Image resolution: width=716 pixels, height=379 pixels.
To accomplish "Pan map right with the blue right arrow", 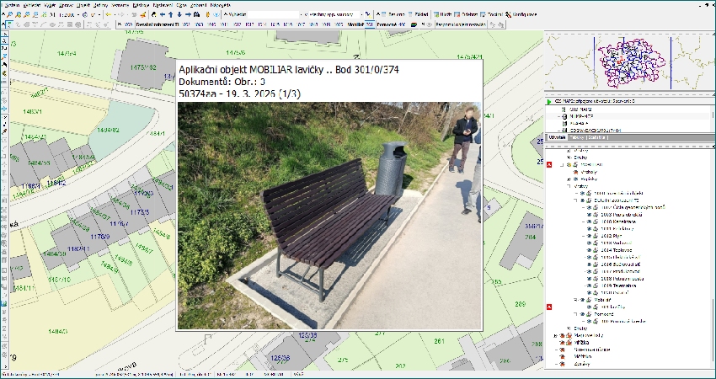I will pos(188,14).
